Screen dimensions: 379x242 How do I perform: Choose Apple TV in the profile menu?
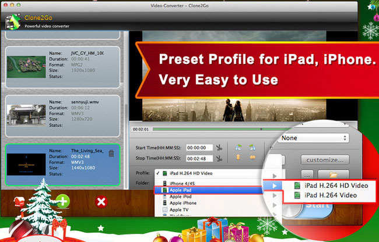(209, 209)
